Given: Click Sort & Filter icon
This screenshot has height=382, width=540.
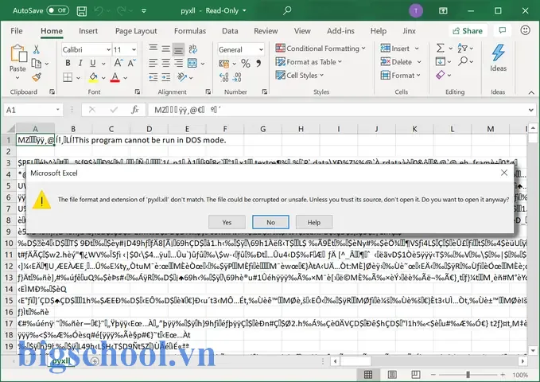Looking at the screenshot, I should (463, 48).
